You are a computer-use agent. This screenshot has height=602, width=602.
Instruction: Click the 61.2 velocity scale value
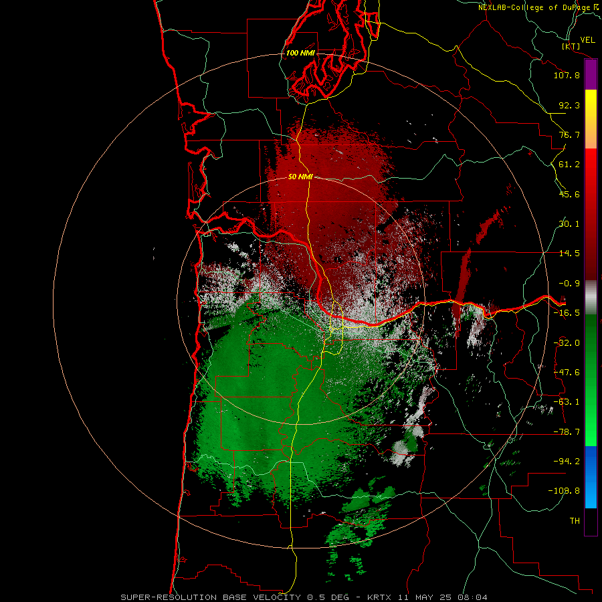pyautogui.click(x=569, y=165)
